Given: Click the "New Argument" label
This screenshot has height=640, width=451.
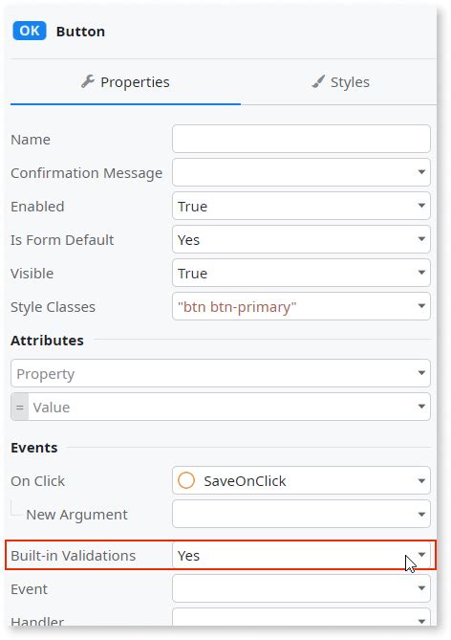Looking at the screenshot, I should point(76,515).
